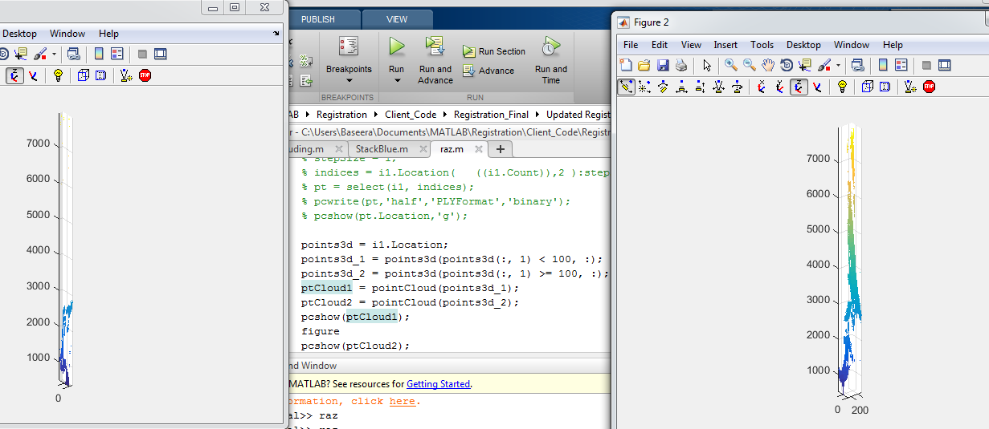Save Figure 2 with the floppy icon

coord(663,65)
